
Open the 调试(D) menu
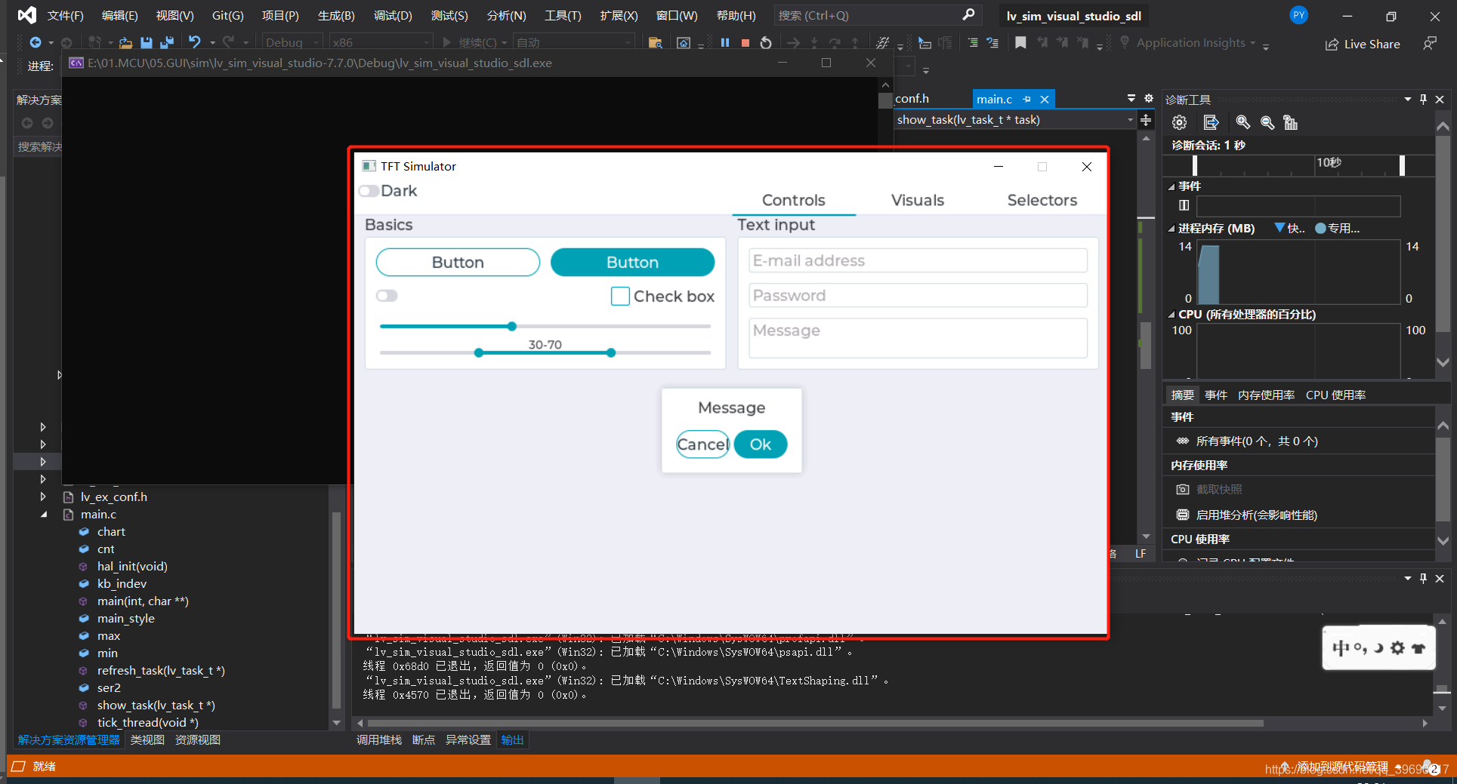394,15
